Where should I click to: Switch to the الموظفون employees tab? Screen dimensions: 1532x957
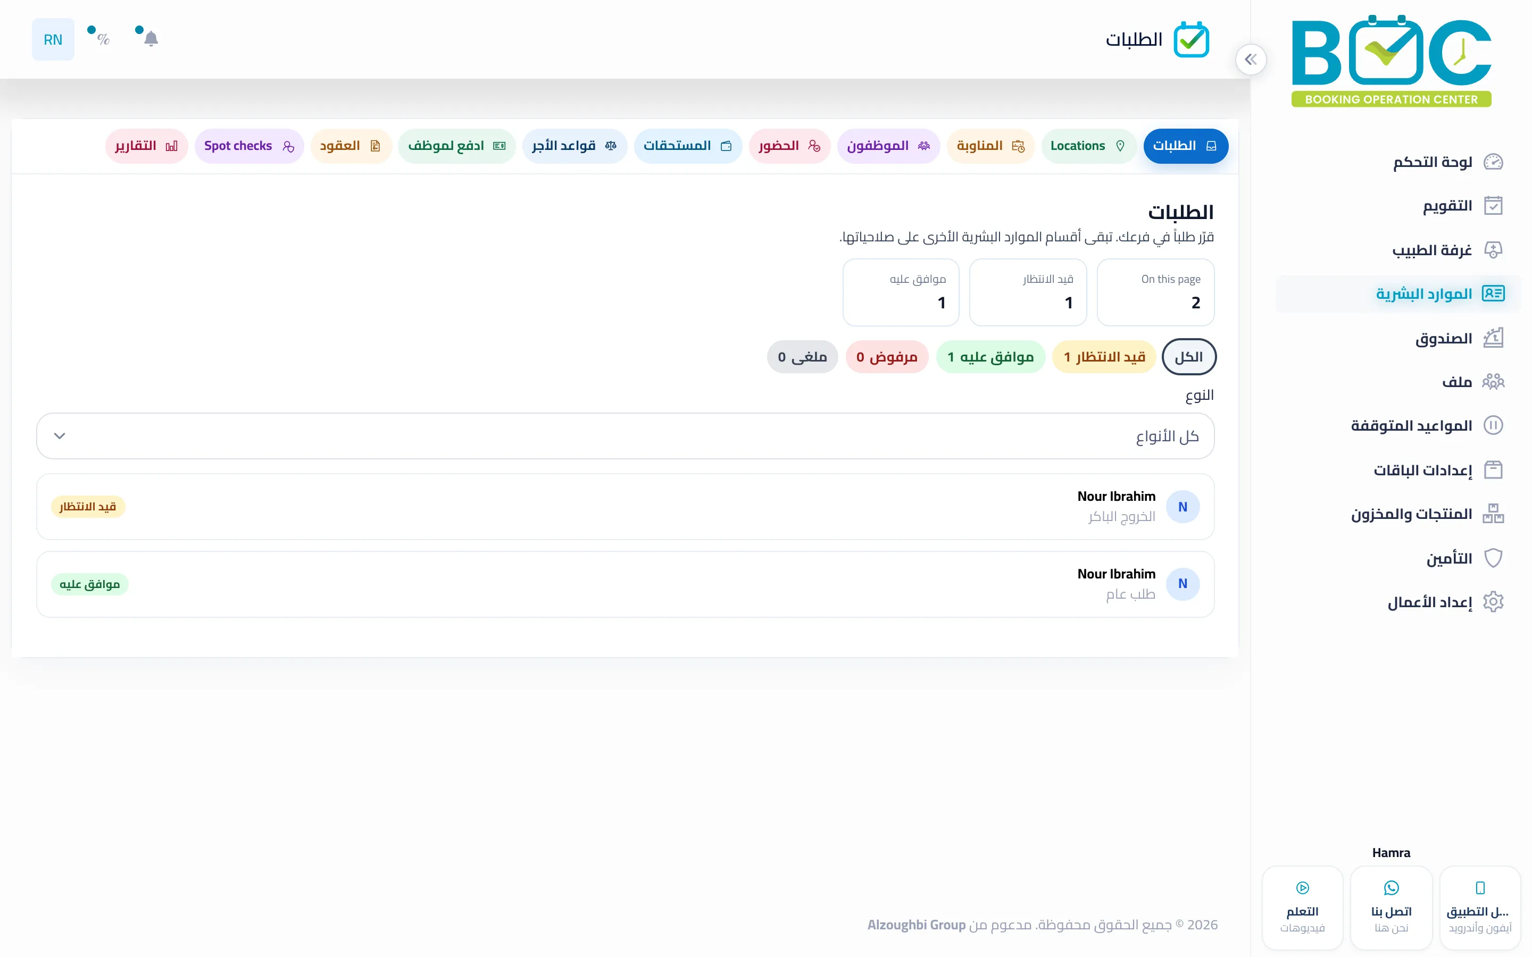888,146
